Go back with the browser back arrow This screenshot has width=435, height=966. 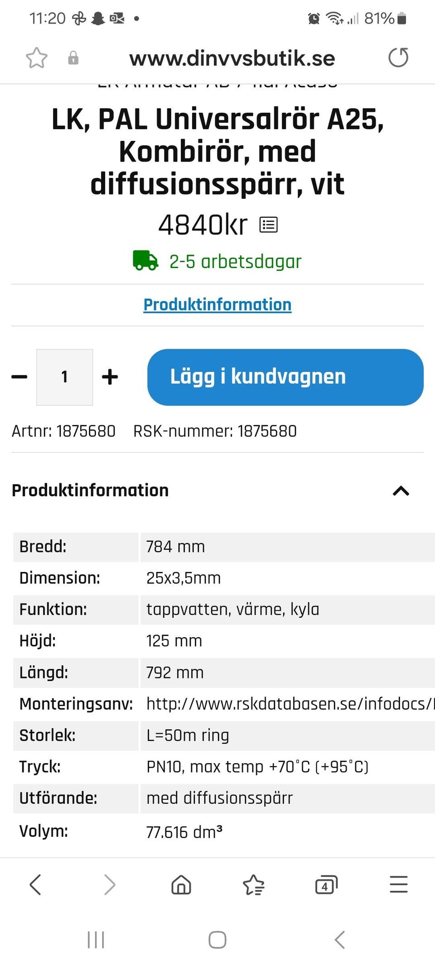click(x=35, y=884)
